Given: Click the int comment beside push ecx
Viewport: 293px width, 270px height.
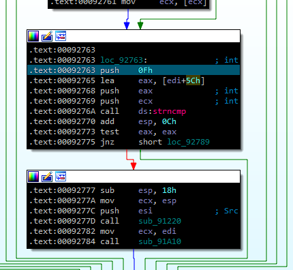Looking at the screenshot, I should pos(231,101).
